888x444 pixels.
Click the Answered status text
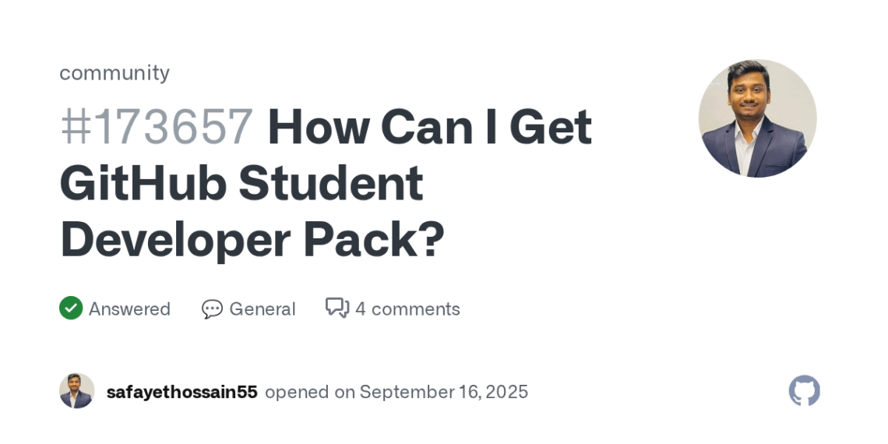coord(129,309)
